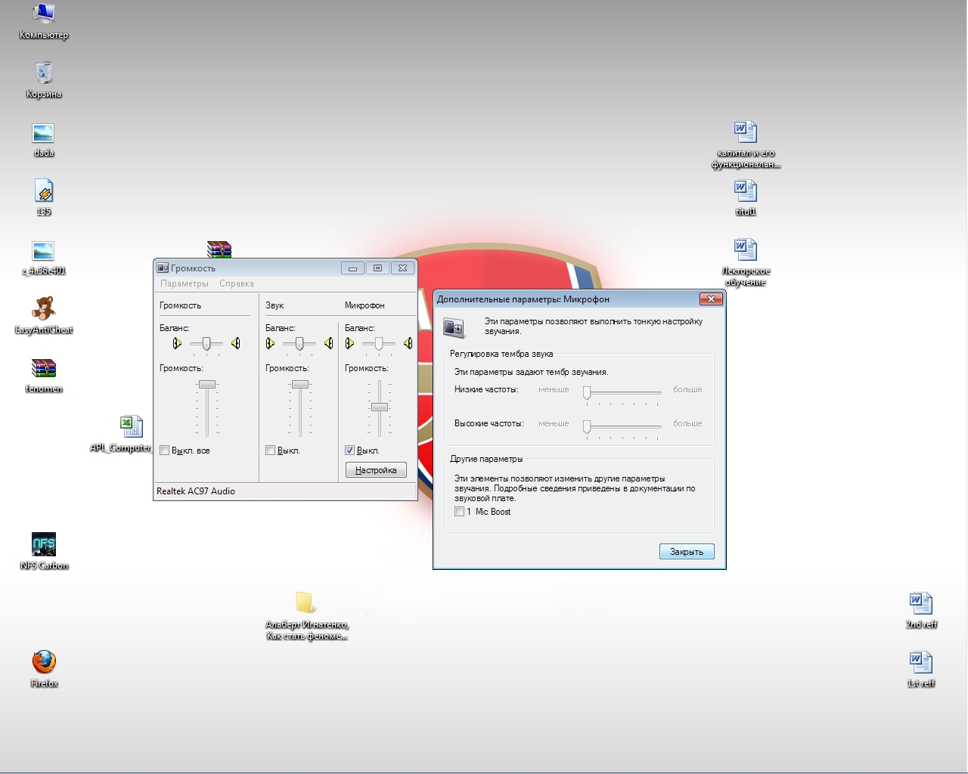Minimize the Громкость window

click(352, 268)
